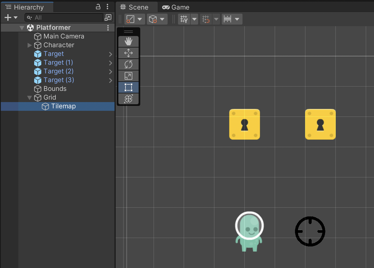374x268 pixels.
Task: Select the Scale tool
Action: [128, 76]
